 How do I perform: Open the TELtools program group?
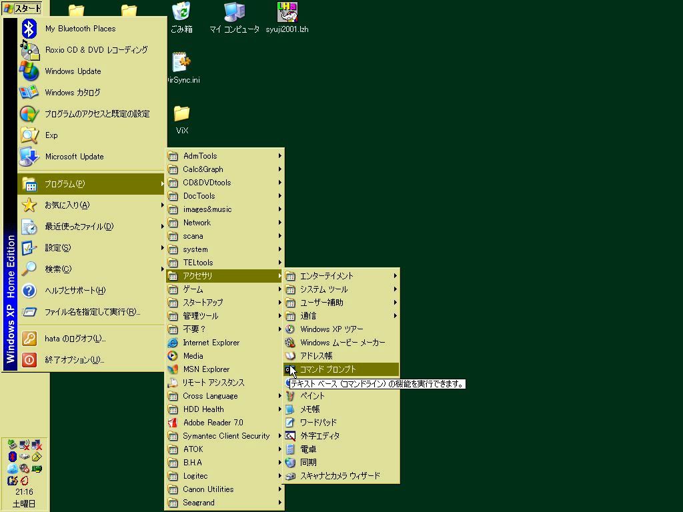(x=225, y=263)
